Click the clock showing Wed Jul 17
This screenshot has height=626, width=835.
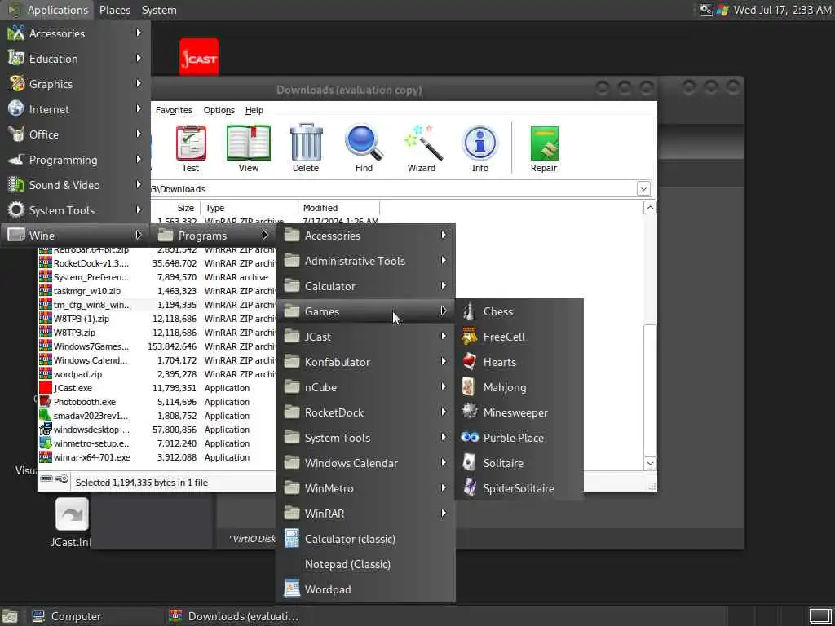coord(782,10)
